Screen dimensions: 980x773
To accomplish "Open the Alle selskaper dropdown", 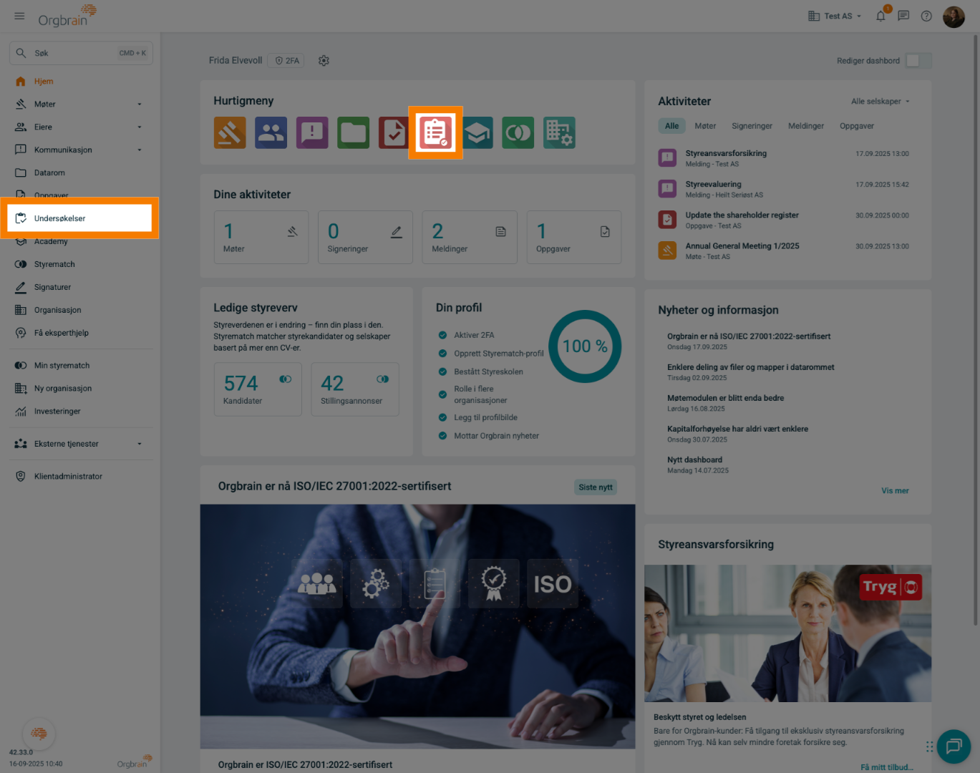I will pos(880,102).
